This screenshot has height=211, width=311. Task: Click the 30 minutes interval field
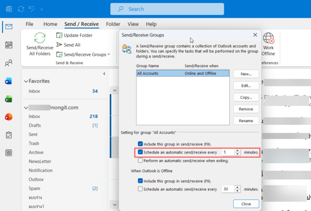(228, 189)
